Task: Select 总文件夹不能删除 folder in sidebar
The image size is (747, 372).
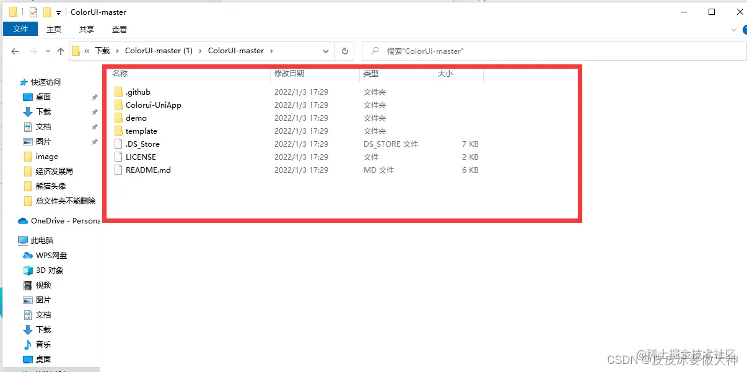Action: click(x=66, y=201)
